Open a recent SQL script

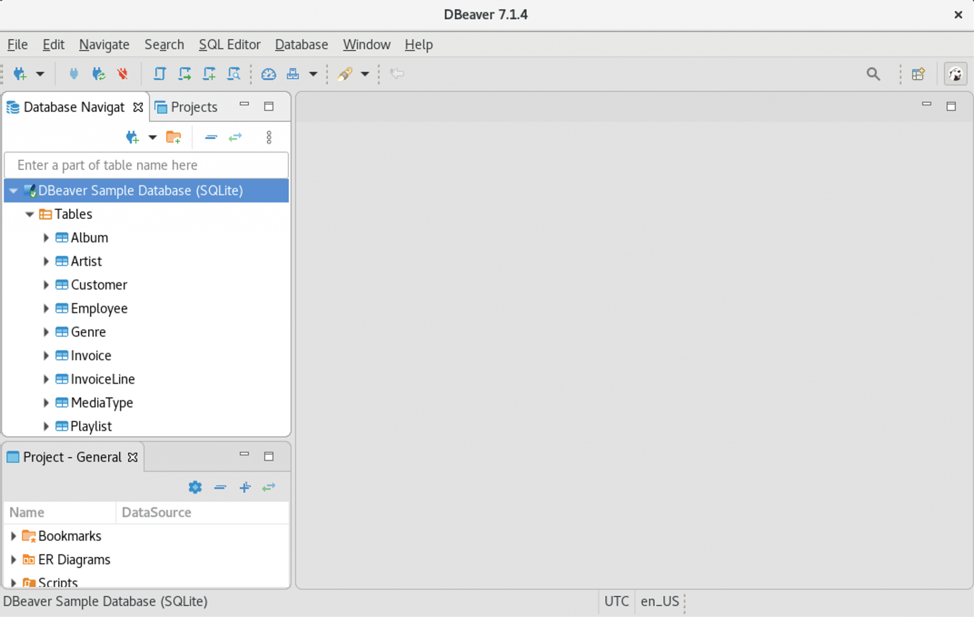(185, 74)
